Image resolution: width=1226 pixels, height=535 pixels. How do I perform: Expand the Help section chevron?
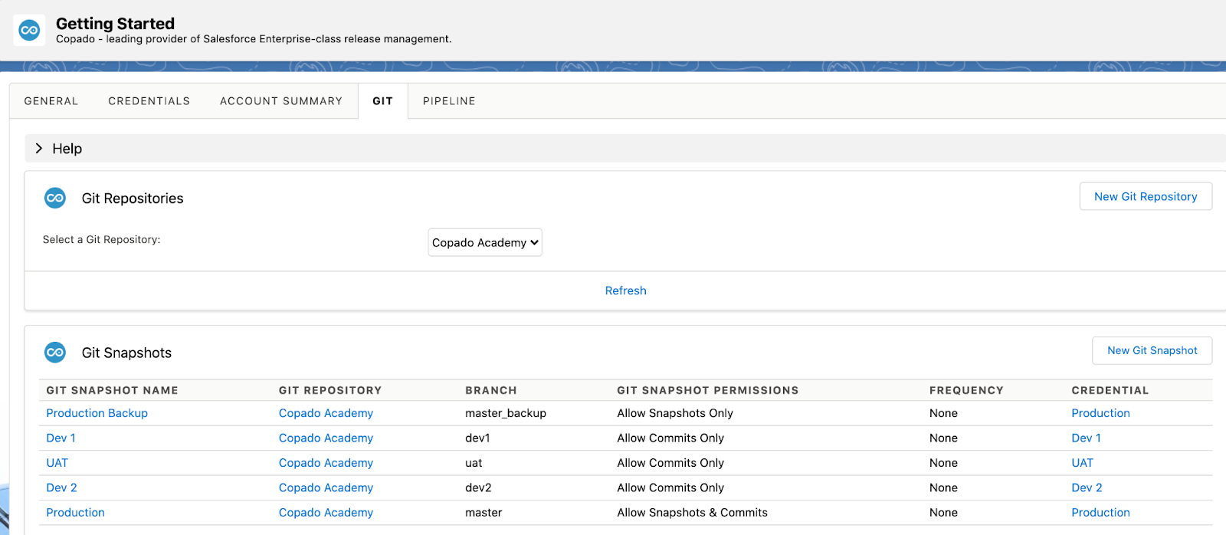click(x=39, y=149)
